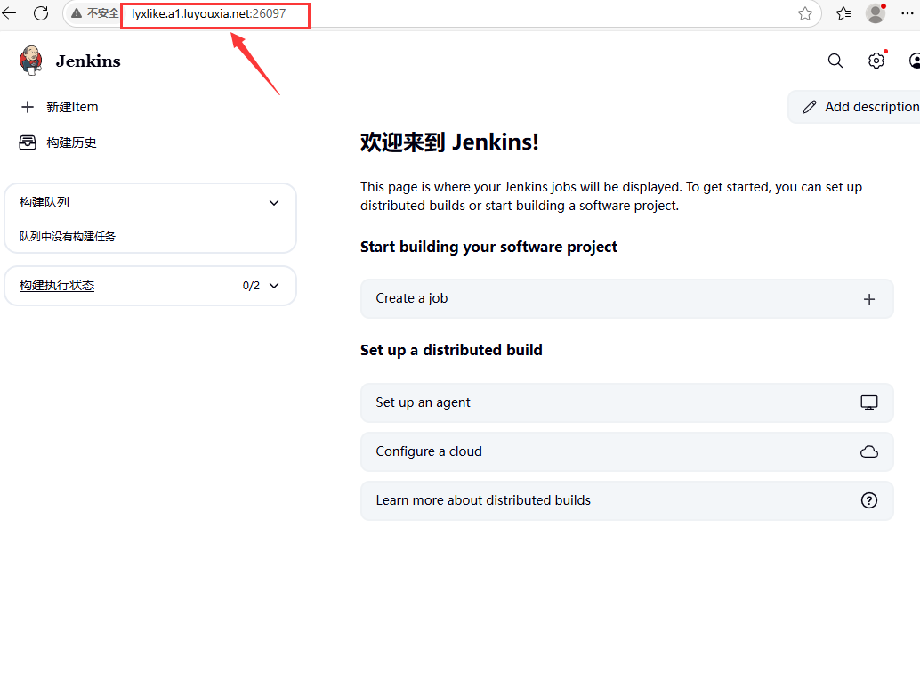Open the browser favorites list icon
Screen dimensions: 920x674
(x=843, y=13)
